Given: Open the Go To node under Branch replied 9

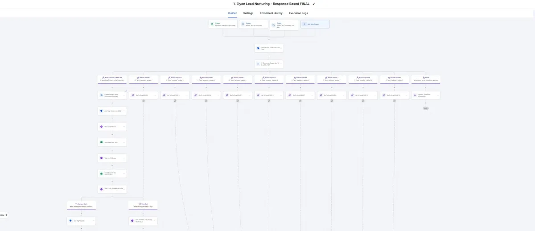Looking at the screenshot, I should tap(395, 95).
